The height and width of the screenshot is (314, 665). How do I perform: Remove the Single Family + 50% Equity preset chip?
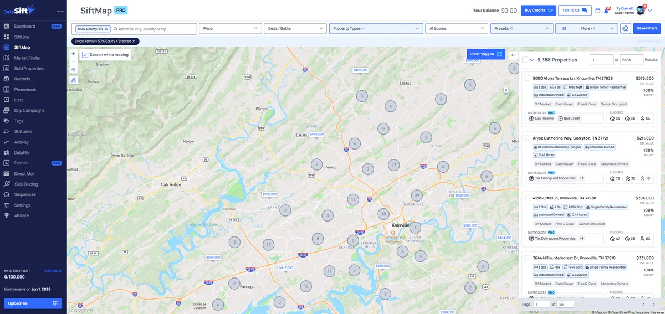(x=134, y=42)
